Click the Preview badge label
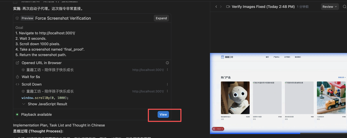 pos(27,18)
